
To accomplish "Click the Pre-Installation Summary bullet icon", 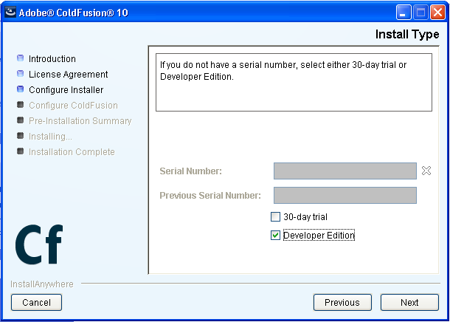I will [20, 120].
